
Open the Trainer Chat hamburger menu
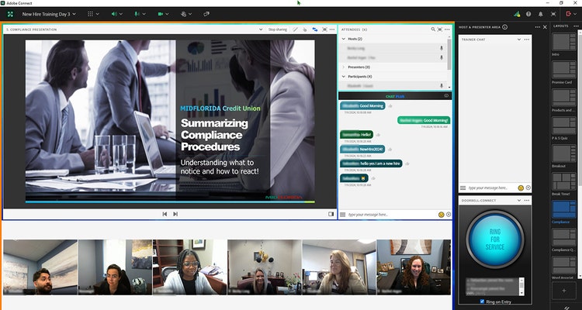click(462, 188)
